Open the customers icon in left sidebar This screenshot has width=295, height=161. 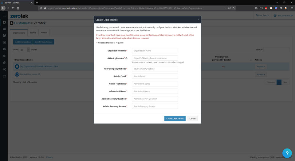click(4, 22)
